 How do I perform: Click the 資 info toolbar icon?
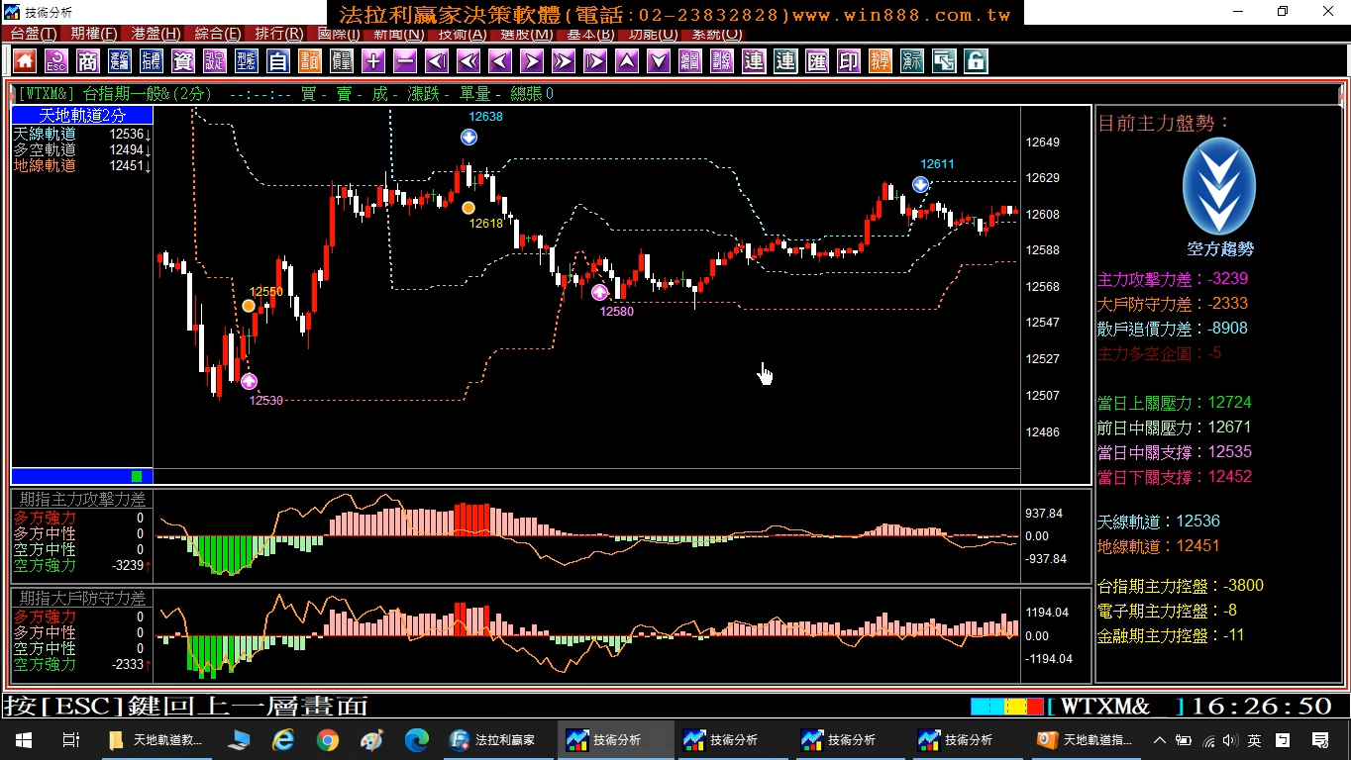click(x=183, y=61)
